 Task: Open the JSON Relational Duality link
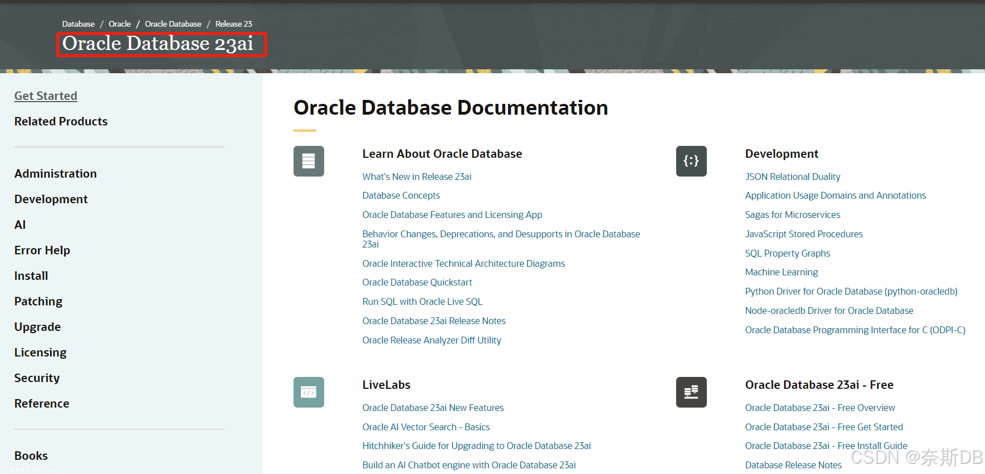793,177
